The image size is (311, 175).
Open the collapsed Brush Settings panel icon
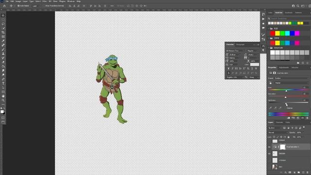pyautogui.click(x=263, y=35)
